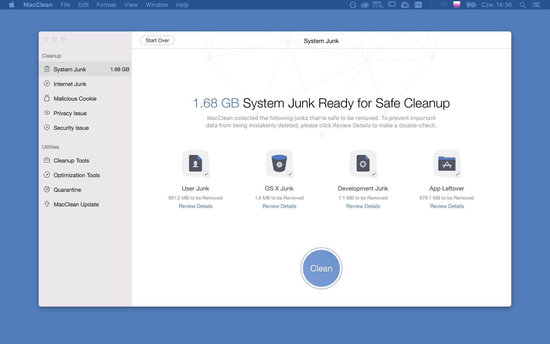The height and width of the screenshot is (344, 550).
Task: Click the cloud-with-house menu bar icon
Action: point(405,5)
